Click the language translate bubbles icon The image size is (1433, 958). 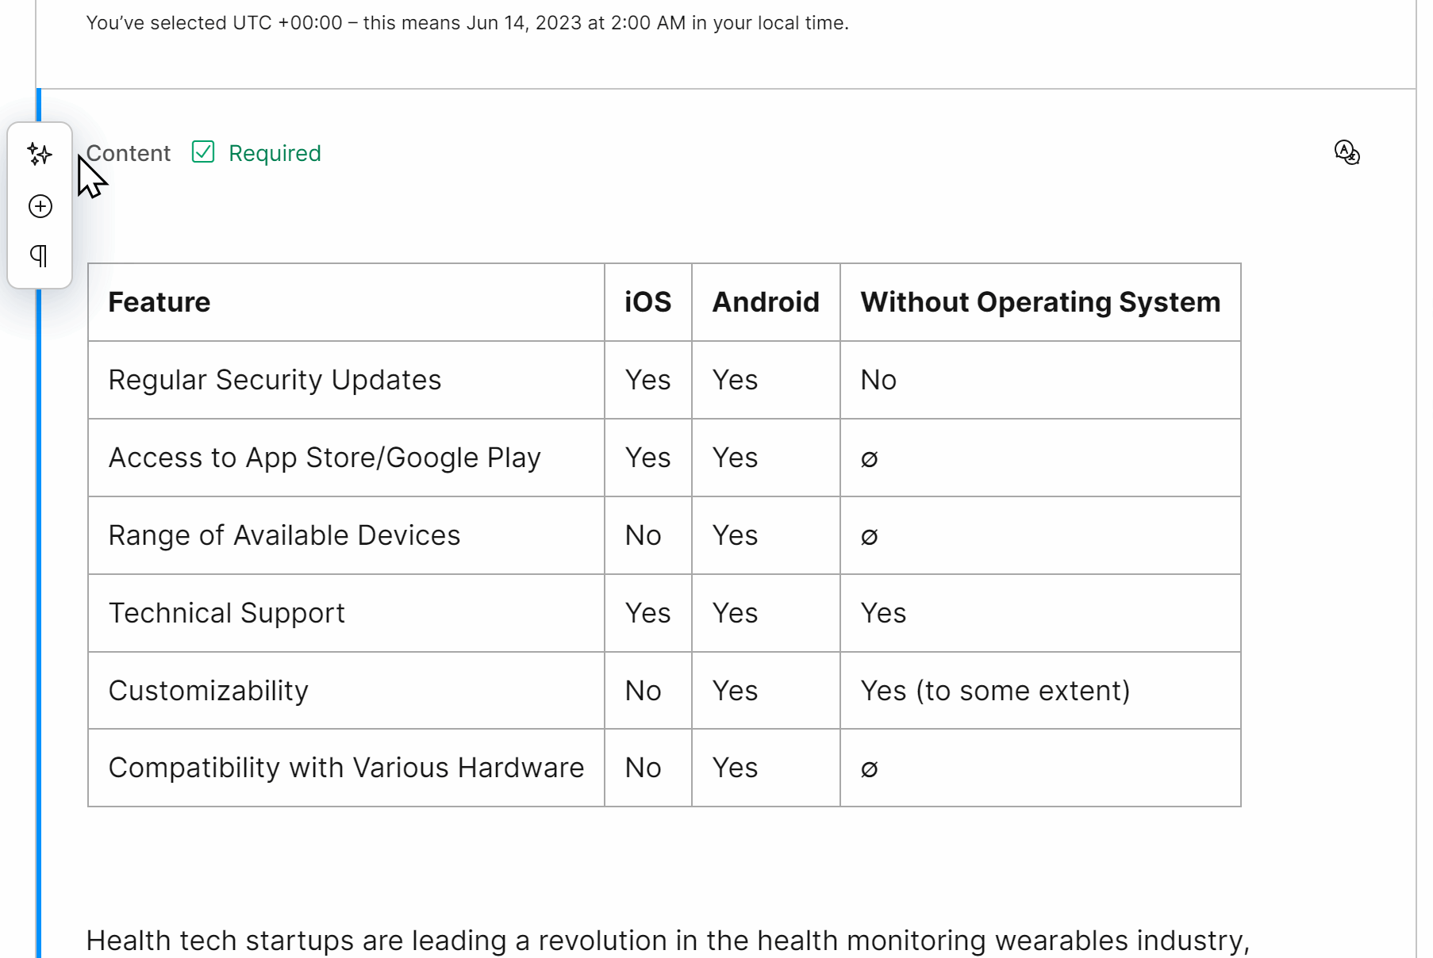[x=1347, y=153]
